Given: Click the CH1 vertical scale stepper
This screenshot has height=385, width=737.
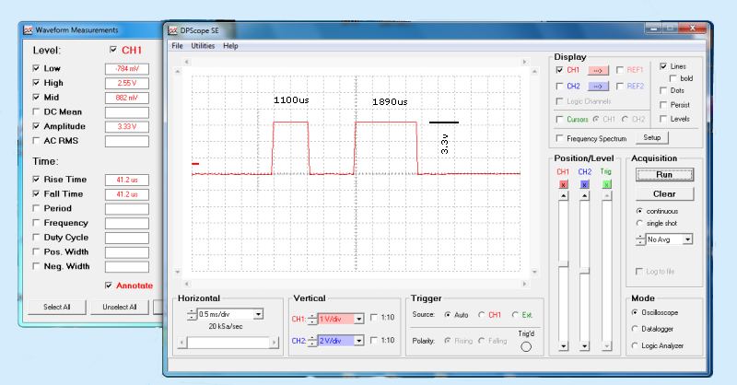Looking at the screenshot, I should (x=312, y=319).
